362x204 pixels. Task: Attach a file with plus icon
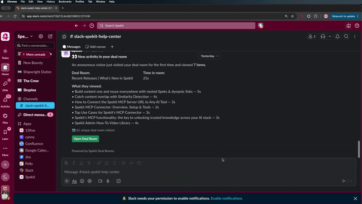67,181
